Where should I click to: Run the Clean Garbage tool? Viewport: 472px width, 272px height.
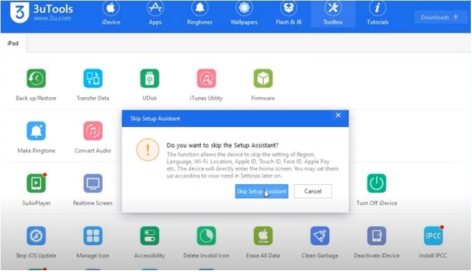[x=320, y=236]
